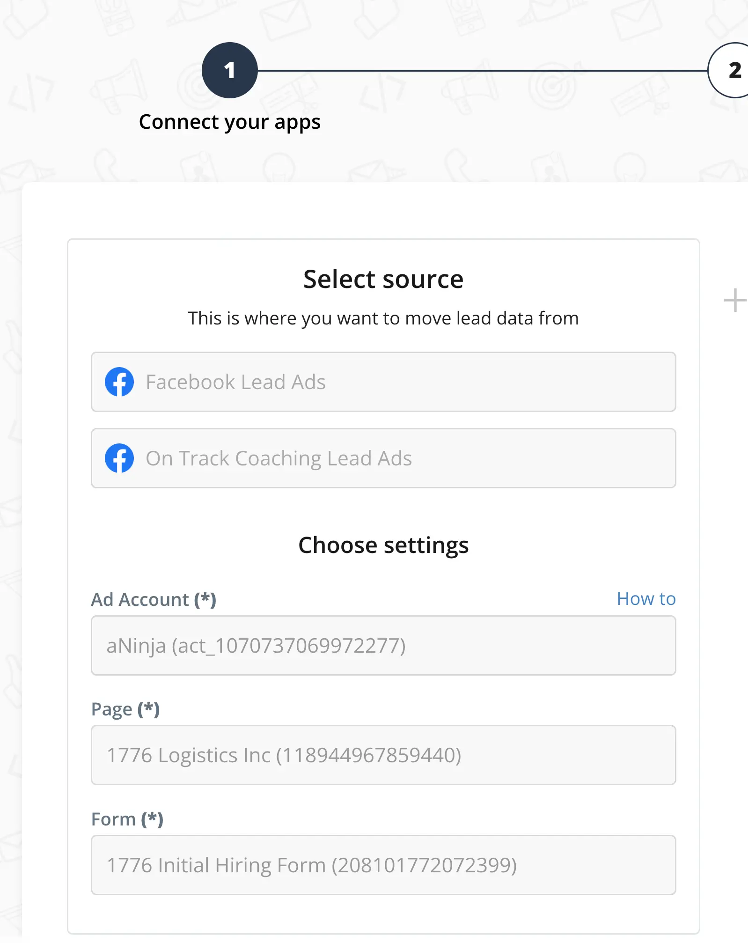Open the Facebook Lead Ads source dropdown

[383, 382]
